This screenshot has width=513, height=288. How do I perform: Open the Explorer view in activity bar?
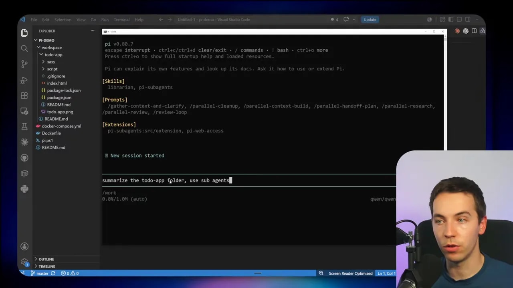(x=24, y=33)
